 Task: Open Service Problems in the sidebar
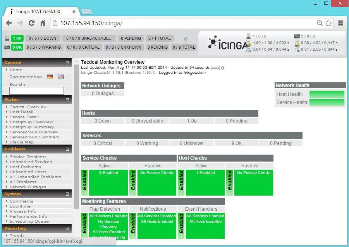click(x=28, y=157)
